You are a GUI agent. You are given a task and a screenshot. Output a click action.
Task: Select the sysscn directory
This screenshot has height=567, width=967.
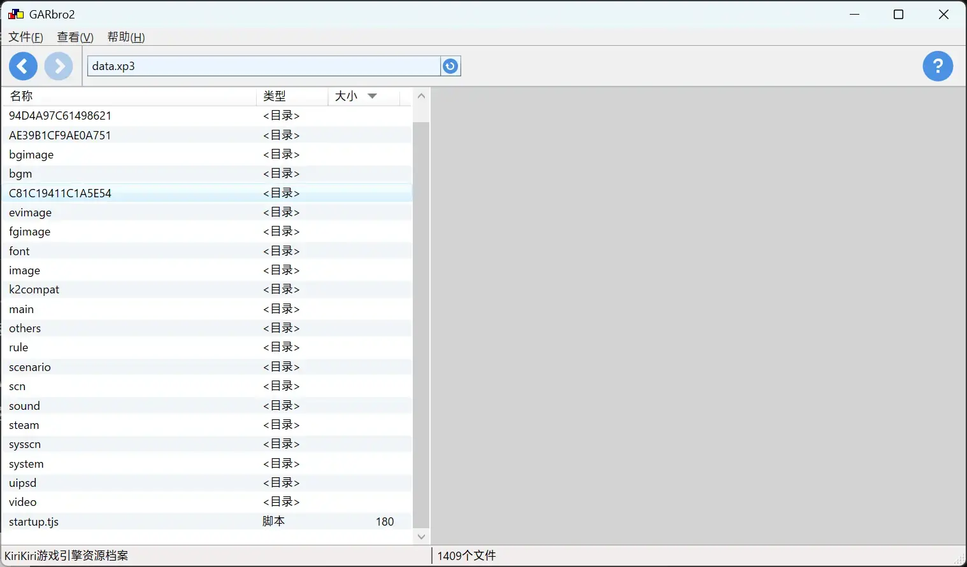207,444
